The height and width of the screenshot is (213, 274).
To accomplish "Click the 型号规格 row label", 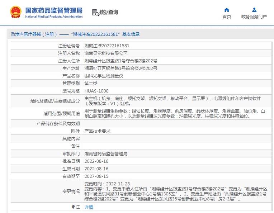I will click(71, 91).
